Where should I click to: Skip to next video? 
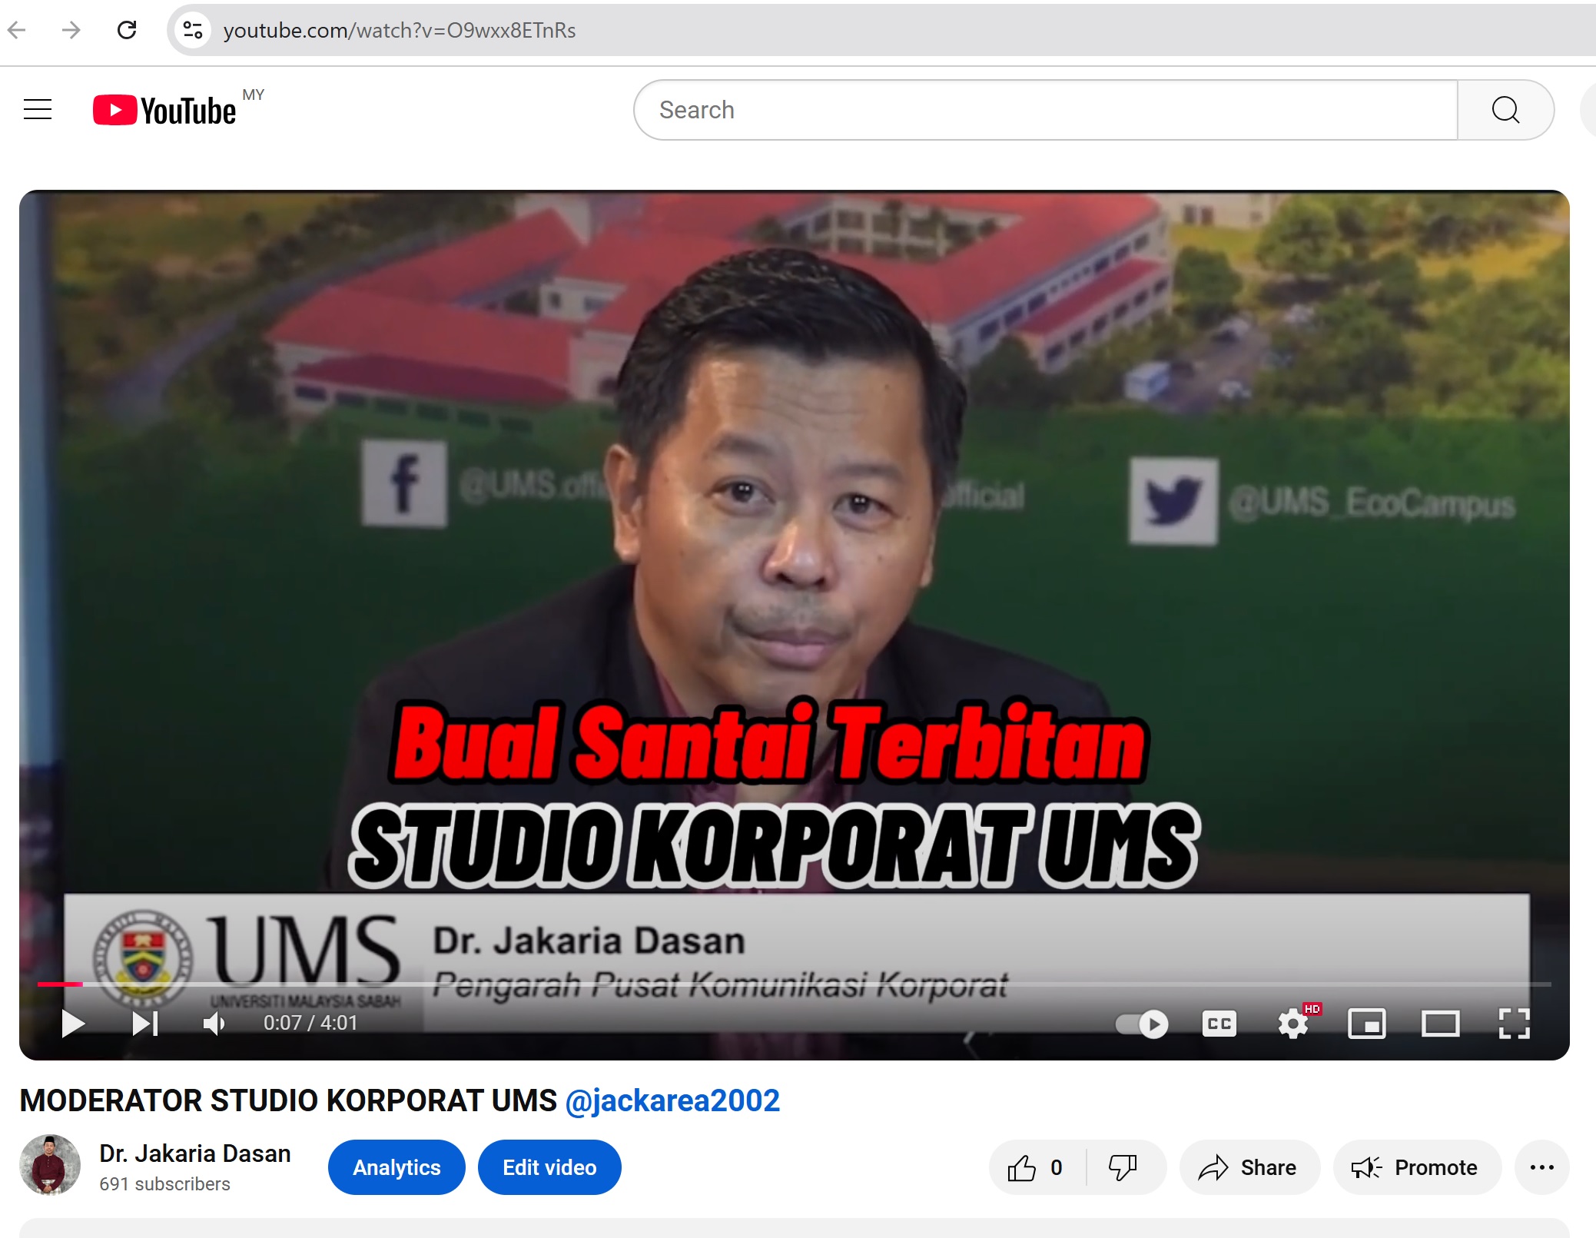tap(144, 1024)
